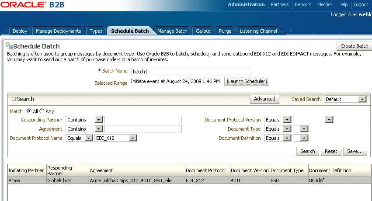
Task: Click the Reset button
Action: coord(331,151)
